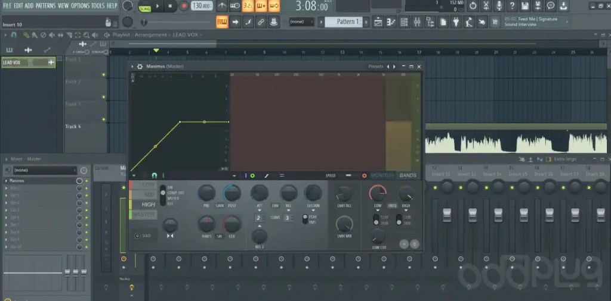The height and width of the screenshot is (301, 611).
Task: Click the CURVE value 3 stepper
Action: 288,218
